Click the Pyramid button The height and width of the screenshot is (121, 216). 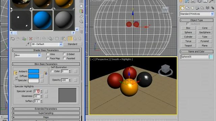205,41
